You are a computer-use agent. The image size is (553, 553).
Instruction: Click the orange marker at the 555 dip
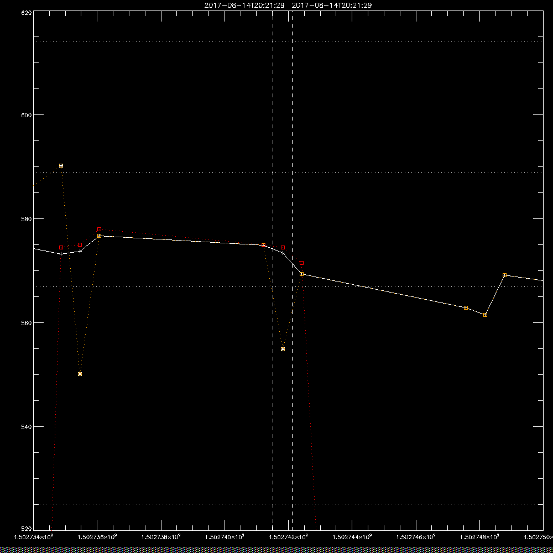(x=283, y=349)
